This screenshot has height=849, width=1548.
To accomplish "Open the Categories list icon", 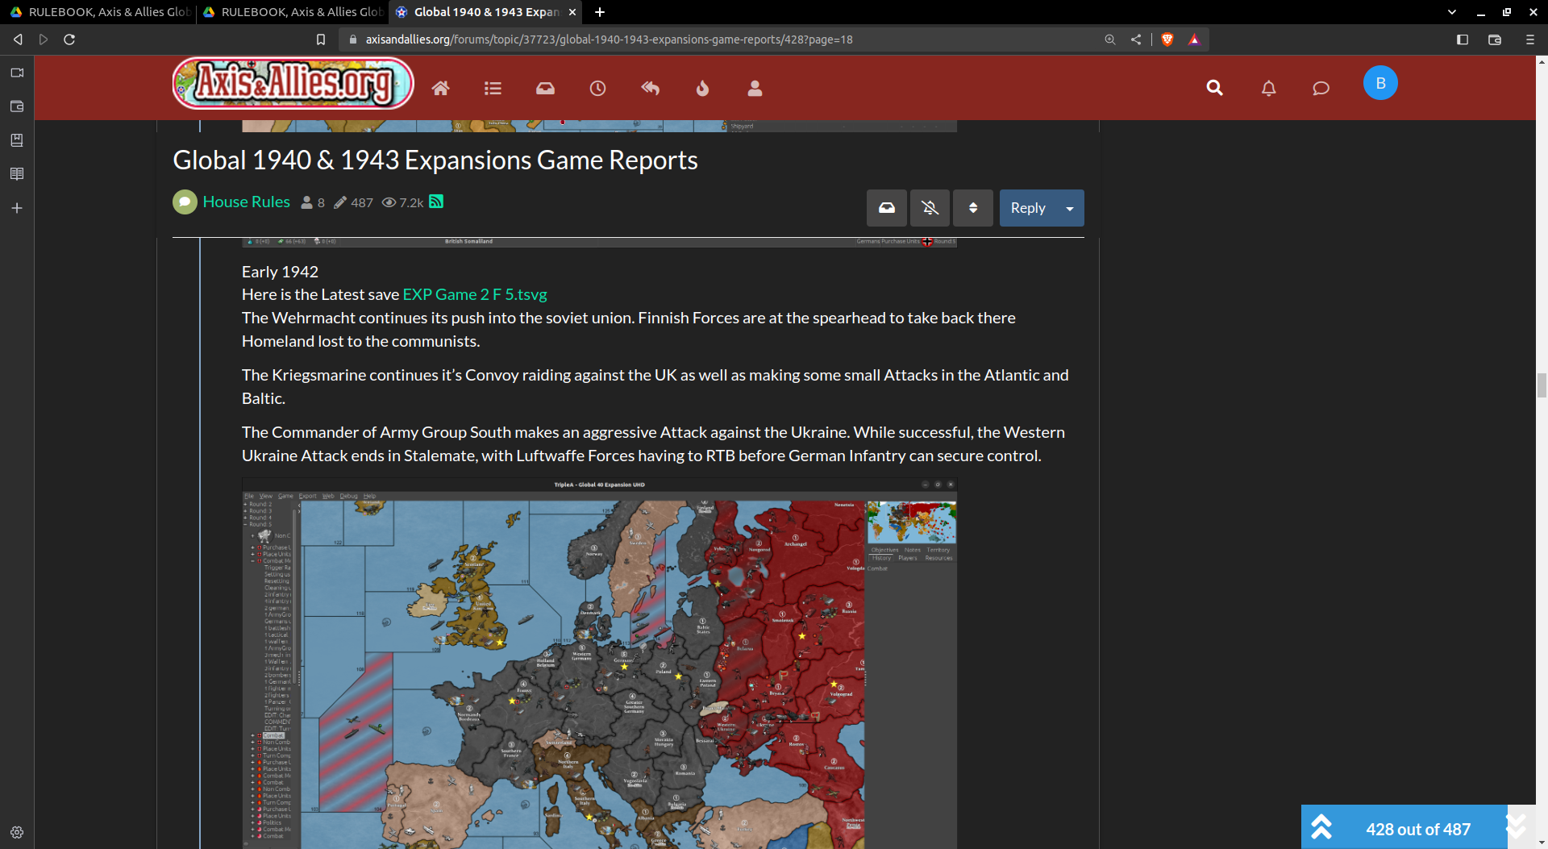I will point(493,89).
